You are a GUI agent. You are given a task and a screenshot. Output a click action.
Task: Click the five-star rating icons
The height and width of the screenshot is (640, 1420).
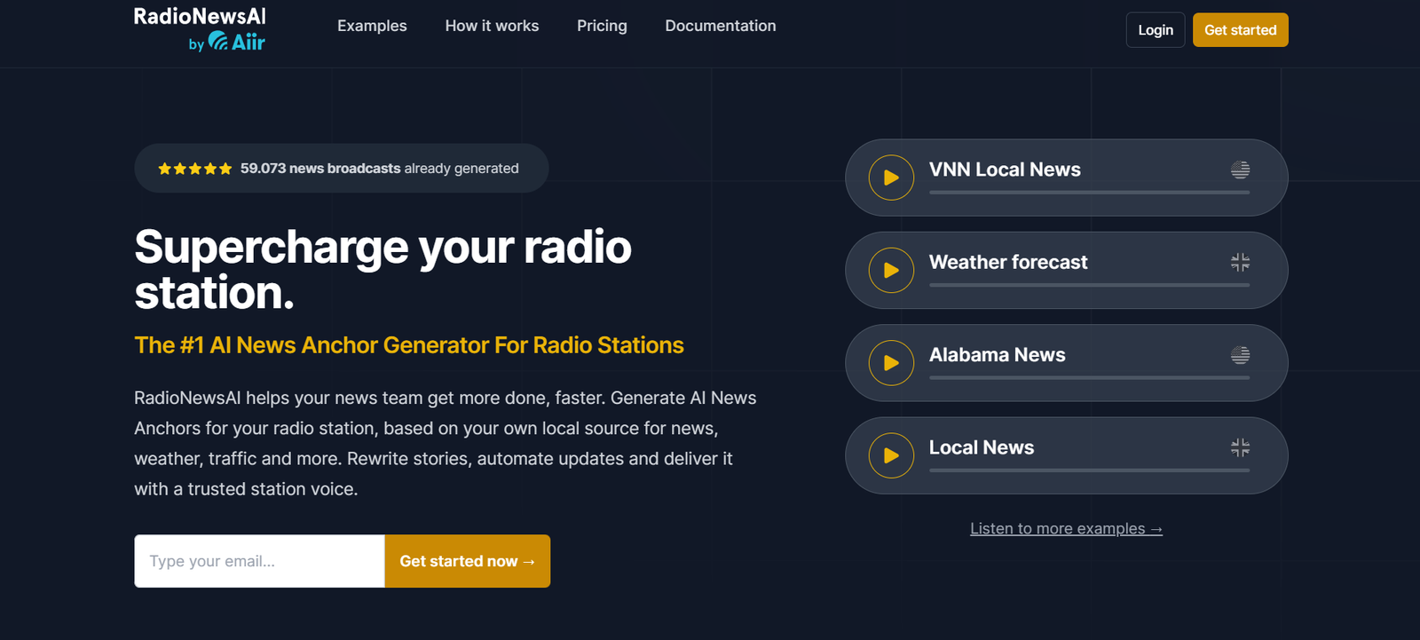coord(194,169)
